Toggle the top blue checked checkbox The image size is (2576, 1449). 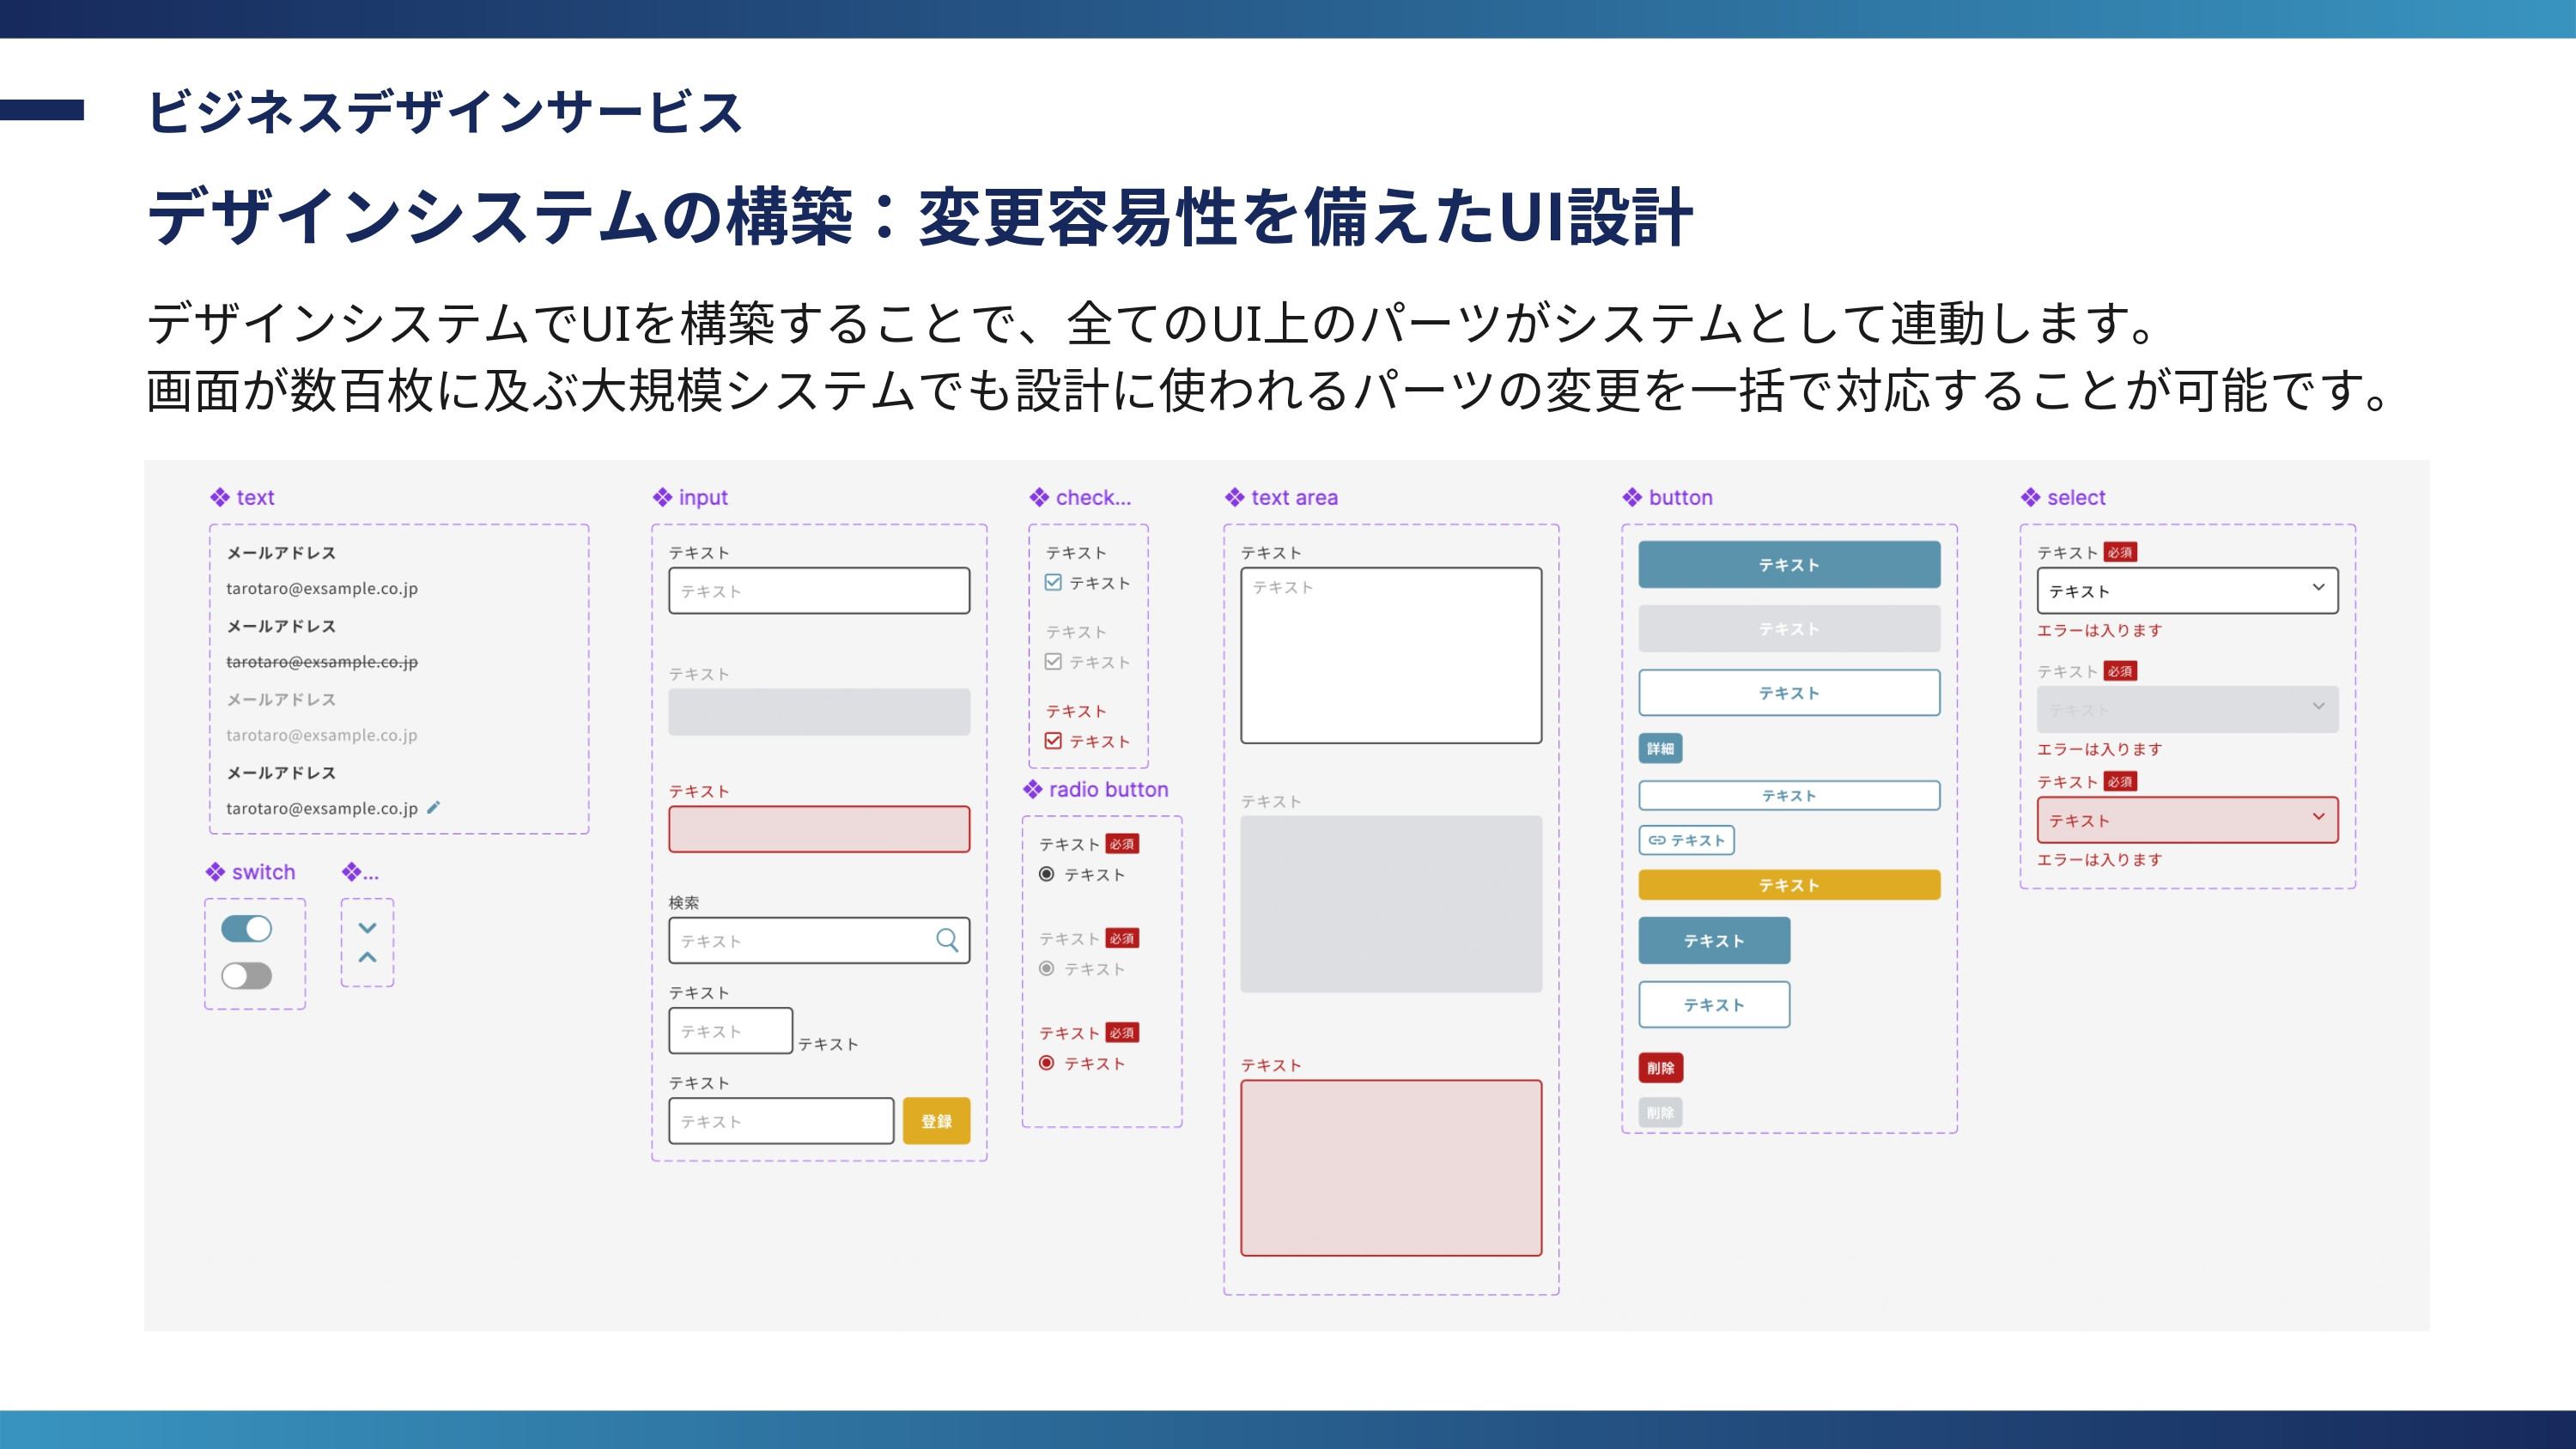point(1053,582)
